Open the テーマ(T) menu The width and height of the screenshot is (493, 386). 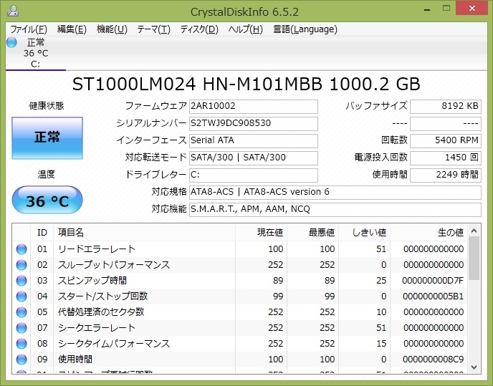pos(153,29)
